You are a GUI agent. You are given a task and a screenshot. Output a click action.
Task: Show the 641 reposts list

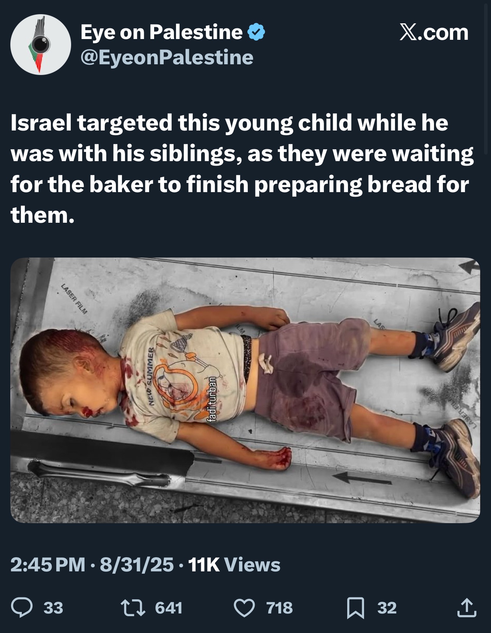point(169,608)
